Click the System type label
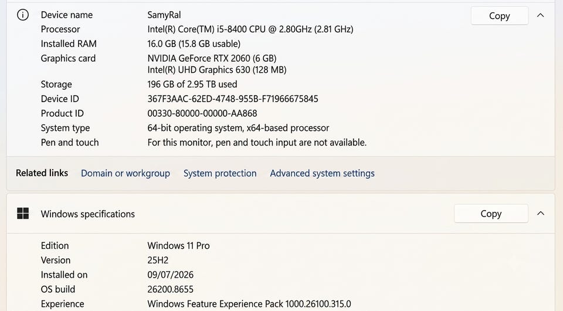The image size is (563, 311). [x=65, y=128]
